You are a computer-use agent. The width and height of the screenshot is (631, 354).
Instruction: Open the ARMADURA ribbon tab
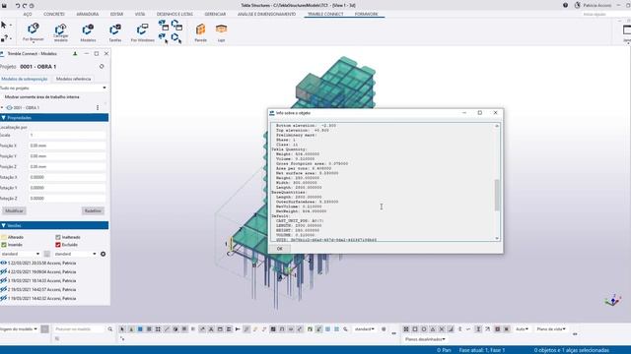(88, 14)
